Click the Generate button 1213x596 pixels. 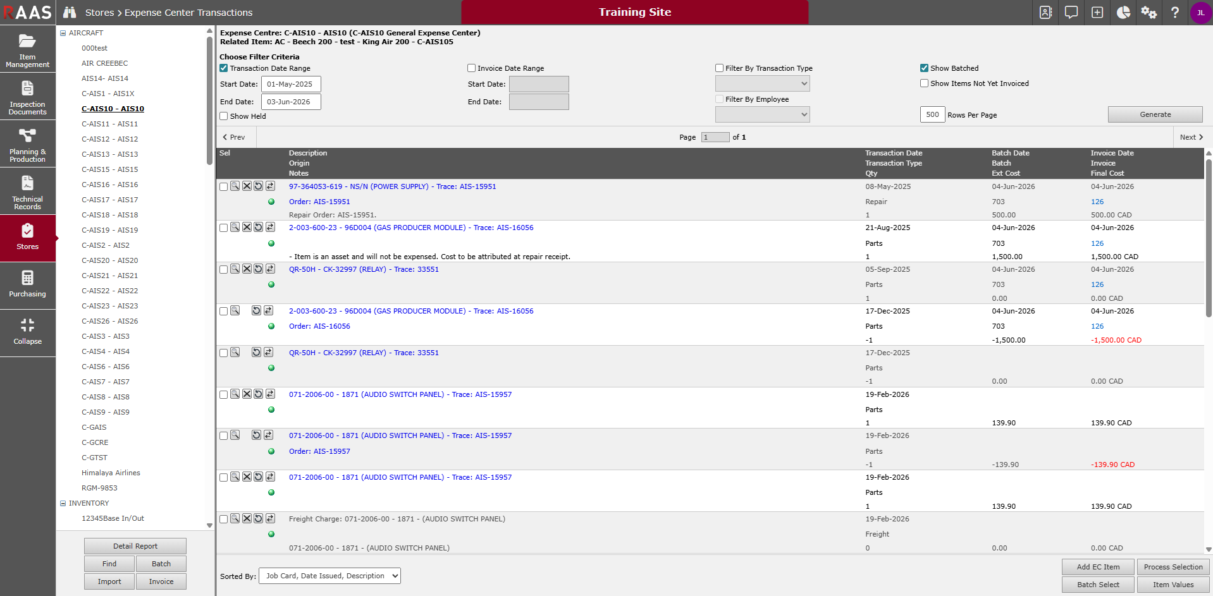pos(1155,114)
